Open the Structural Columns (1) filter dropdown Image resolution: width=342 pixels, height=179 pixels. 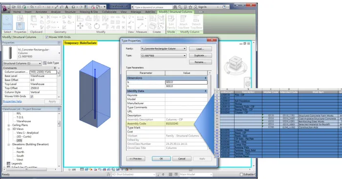pos(22,63)
